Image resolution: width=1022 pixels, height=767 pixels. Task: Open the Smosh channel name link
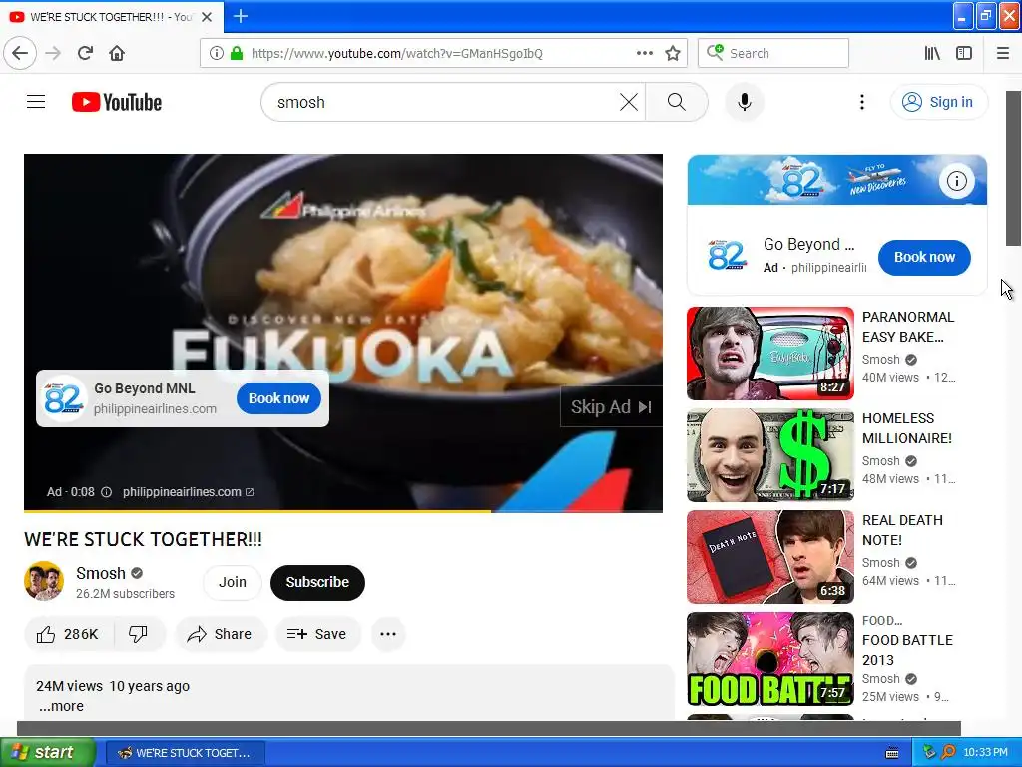[101, 573]
